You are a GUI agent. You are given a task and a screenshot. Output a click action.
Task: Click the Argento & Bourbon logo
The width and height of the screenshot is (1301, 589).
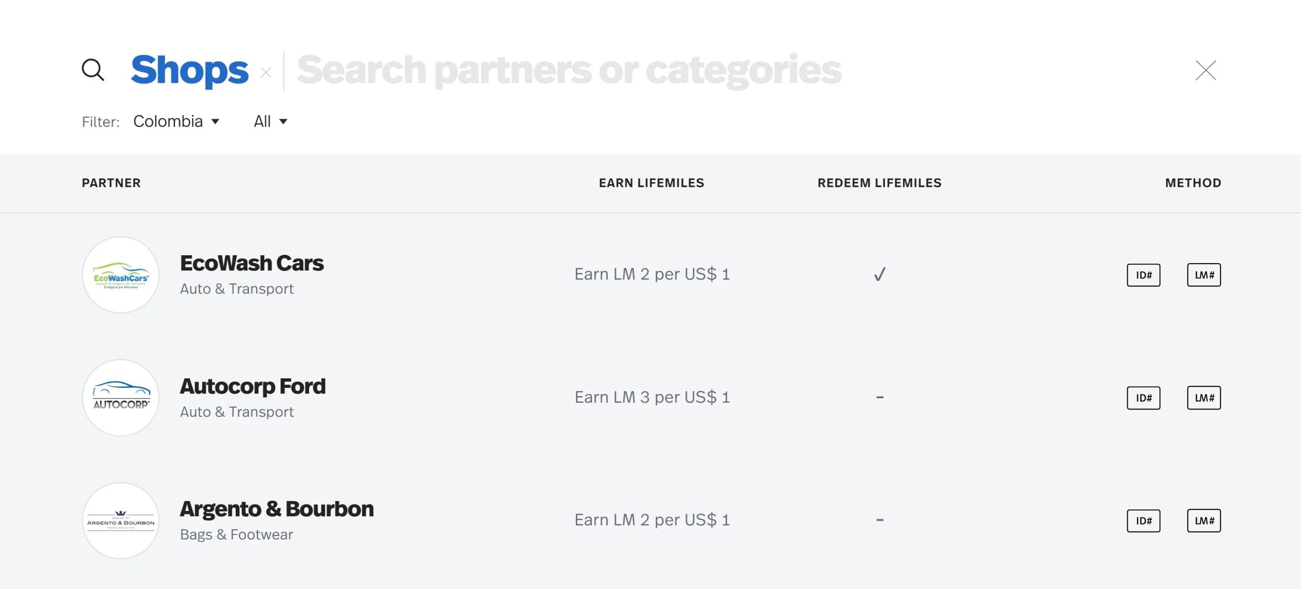coord(121,521)
